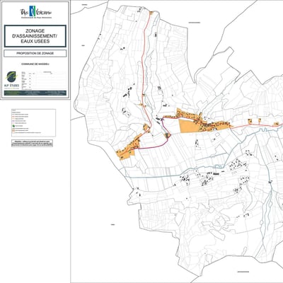Select the "ZONAGE D'ASSAINISSEMENT/ EAUX USEES" title

(x=35, y=36)
